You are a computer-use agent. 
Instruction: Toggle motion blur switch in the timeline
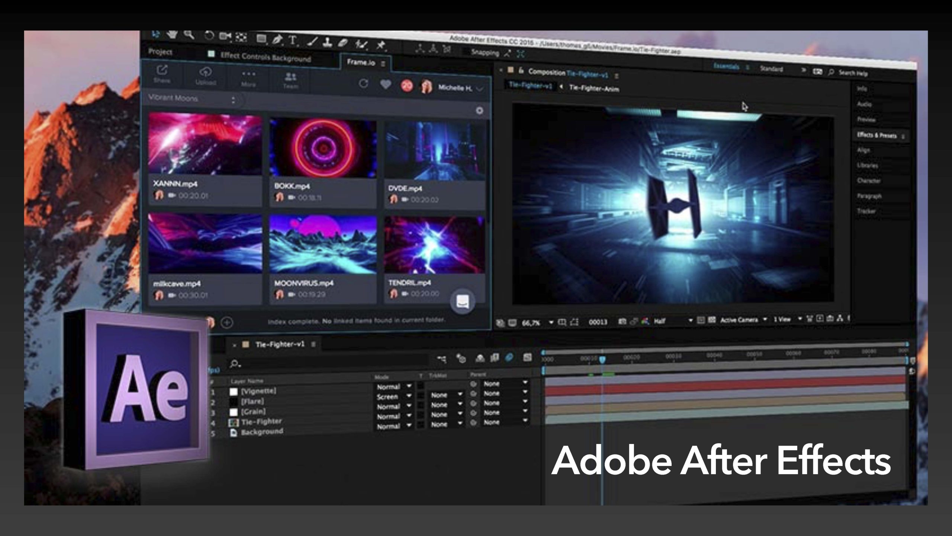tap(509, 357)
